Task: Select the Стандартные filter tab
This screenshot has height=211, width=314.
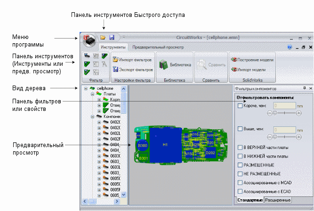Action: pos(250,200)
